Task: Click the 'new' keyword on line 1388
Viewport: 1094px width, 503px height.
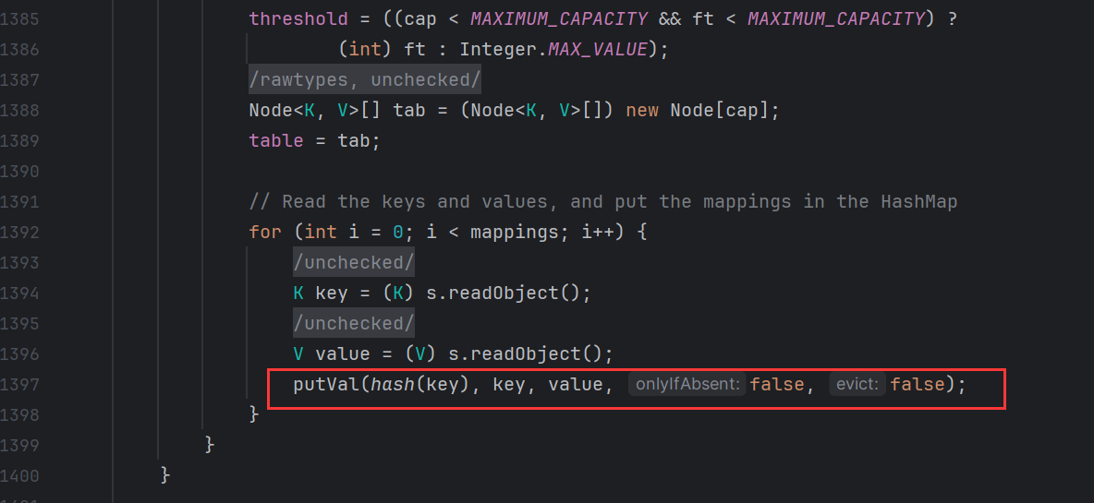Action: pos(642,111)
